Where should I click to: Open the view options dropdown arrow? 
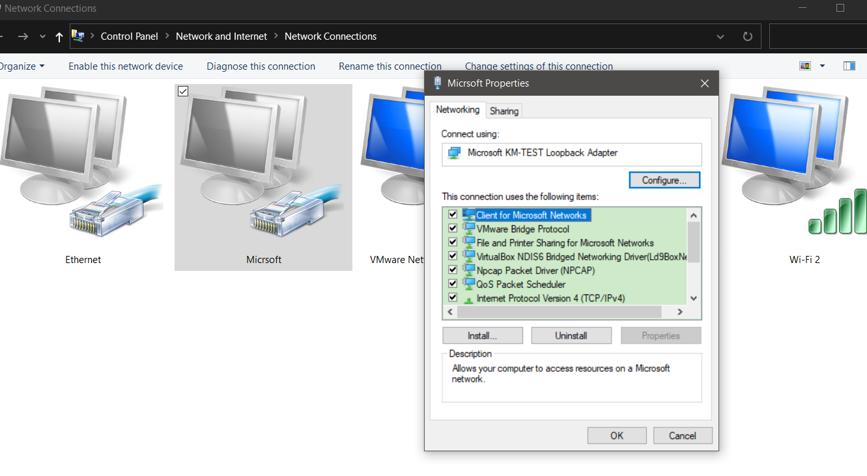[x=822, y=66]
